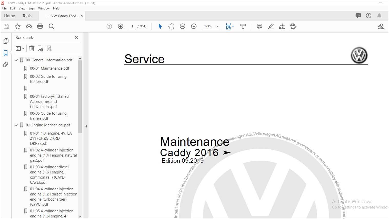Open bookmark 01-02 4-cylinder natural gas engine
389x219 pixels.
53,155
